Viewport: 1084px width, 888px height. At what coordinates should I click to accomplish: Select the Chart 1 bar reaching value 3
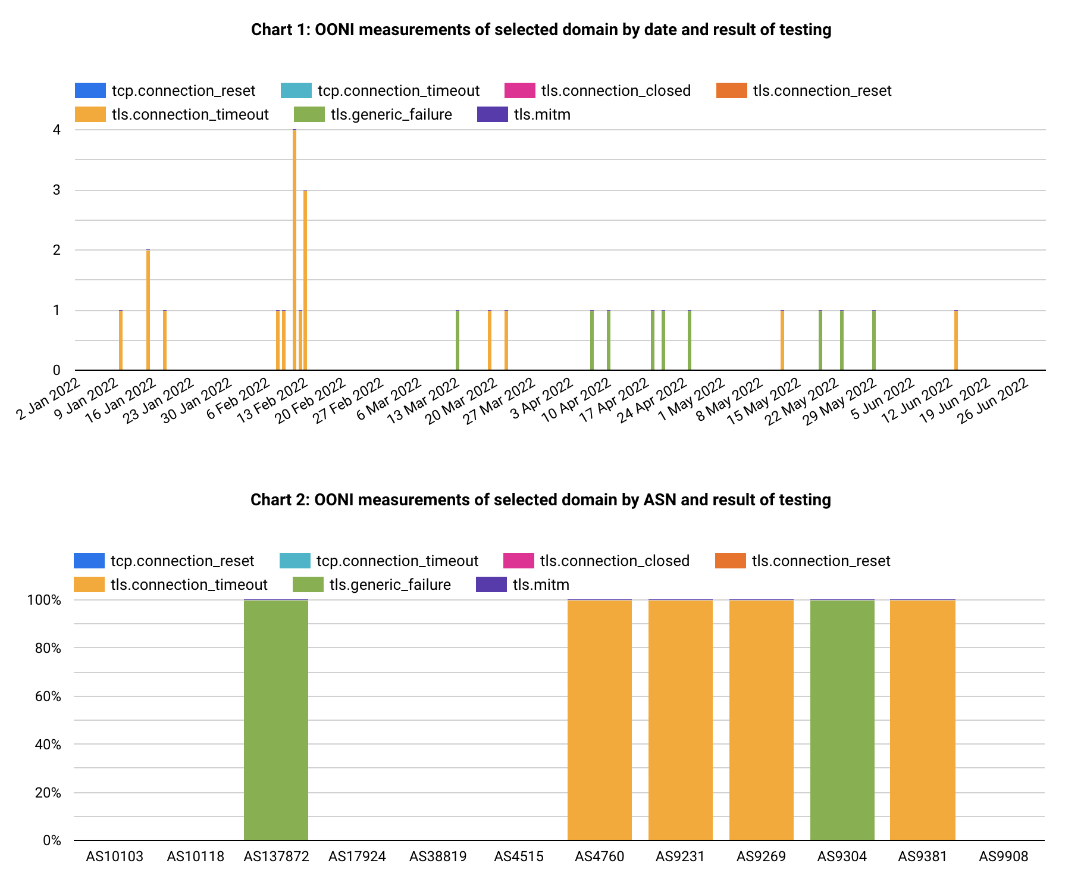point(305,280)
